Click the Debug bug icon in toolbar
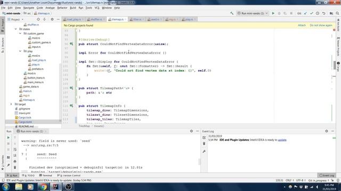The image size is (341, 191). tap(279, 13)
